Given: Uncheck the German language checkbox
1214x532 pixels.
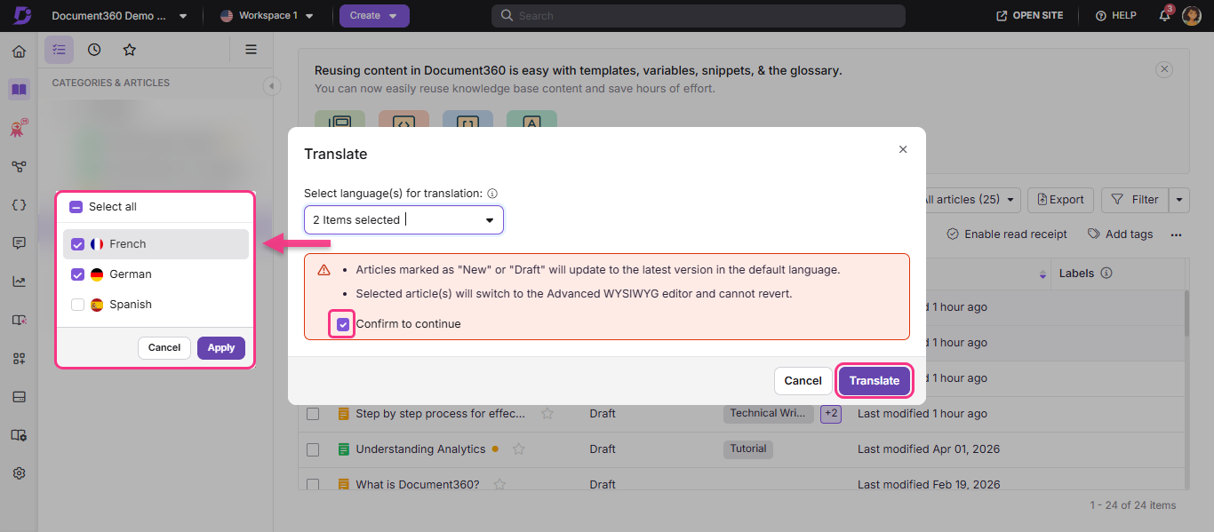Looking at the screenshot, I should (77, 274).
